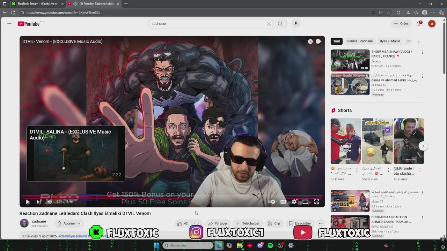Open Spotify from the taskbar

[x=270, y=245]
